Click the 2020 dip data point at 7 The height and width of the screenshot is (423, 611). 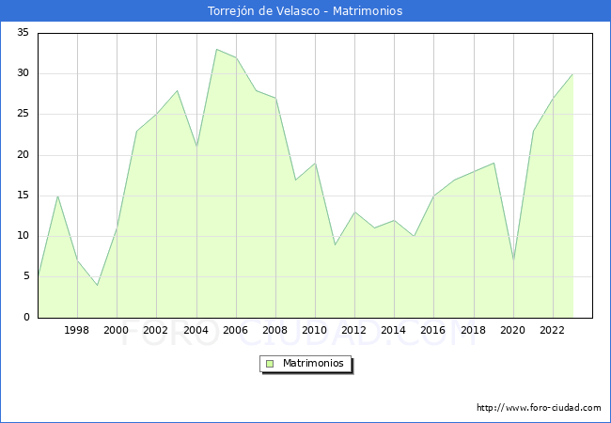pos(513,260)
